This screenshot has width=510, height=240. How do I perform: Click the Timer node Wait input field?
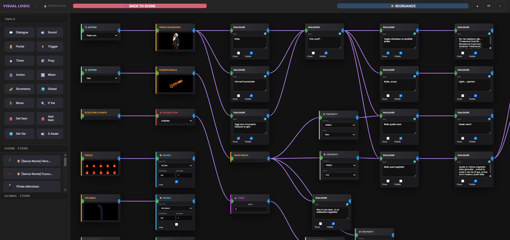tap(250, 209)
